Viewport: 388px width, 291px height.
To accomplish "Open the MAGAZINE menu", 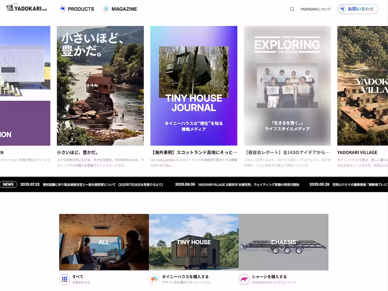I will pyautogui.click(x=124, y=9).
